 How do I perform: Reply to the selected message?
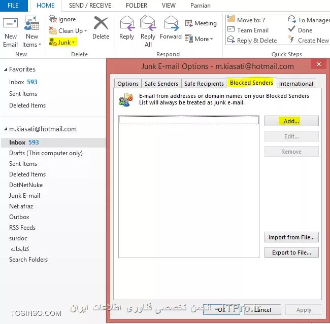coord(126,28)
